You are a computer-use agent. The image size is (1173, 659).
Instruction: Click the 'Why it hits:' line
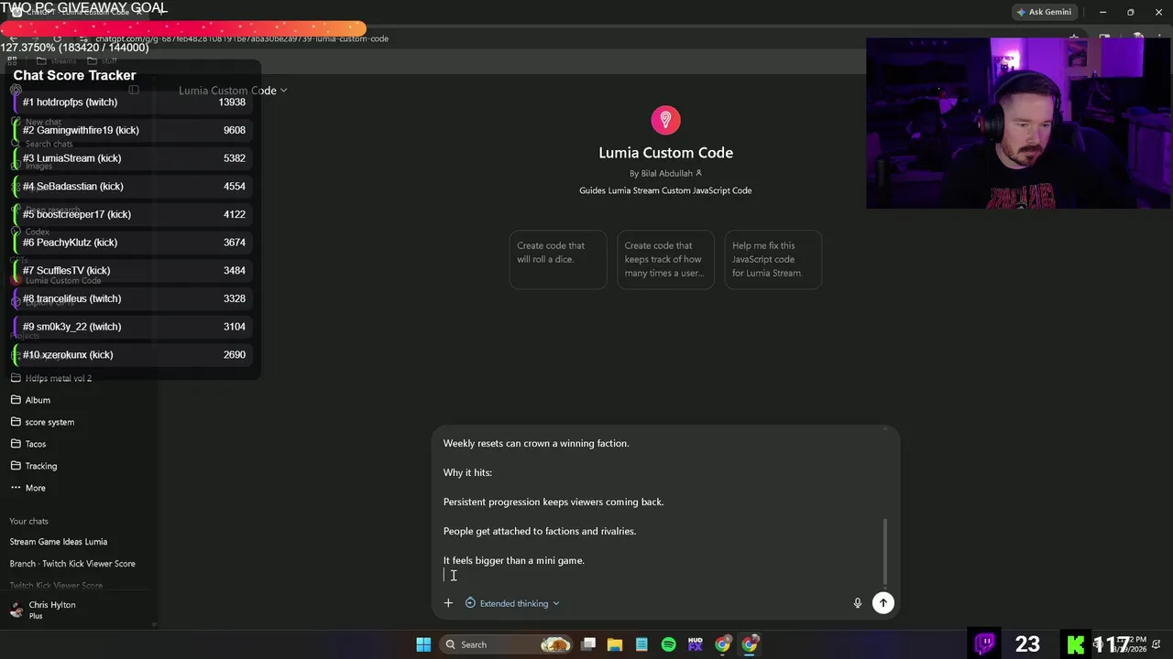click(x=467, y=472)
